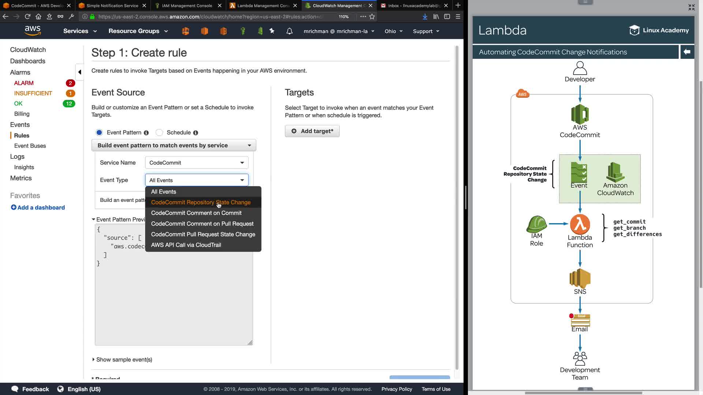Click the AWS logo home icon
The image size is (703, 395).
coord(33,31)
